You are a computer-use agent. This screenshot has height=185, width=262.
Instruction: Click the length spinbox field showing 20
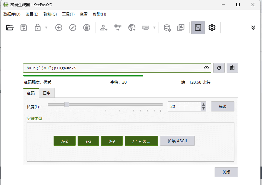pos(184,106)
